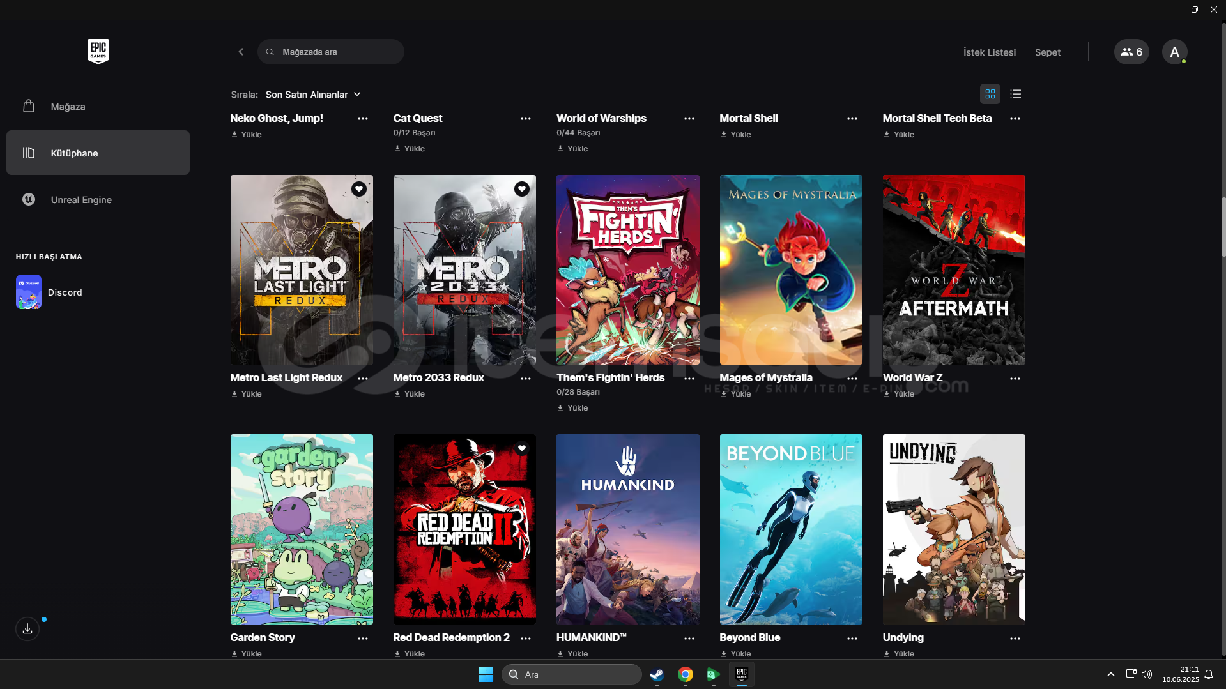Open options menu for World War Z
Viewport: 1226px width, 689px height.
tap(1015, 379)
